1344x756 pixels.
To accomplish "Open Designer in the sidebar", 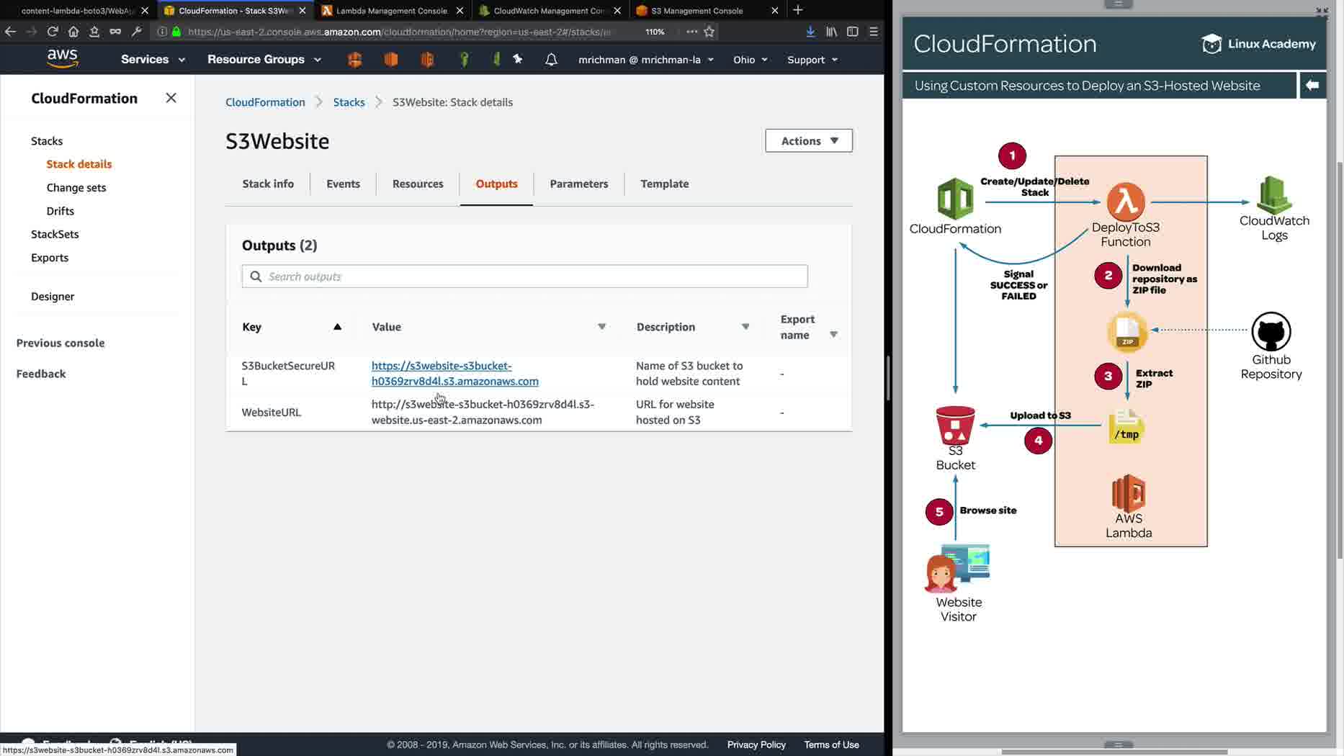I will [53, 297].
